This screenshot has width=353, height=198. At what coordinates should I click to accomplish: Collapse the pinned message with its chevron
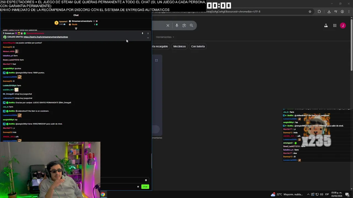tap(148, 38)
